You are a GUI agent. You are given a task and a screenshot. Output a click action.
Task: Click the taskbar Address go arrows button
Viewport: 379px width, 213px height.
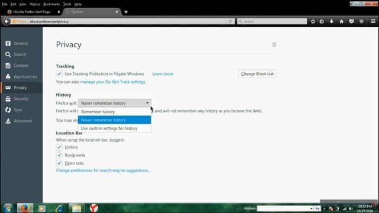coord(317,208)
